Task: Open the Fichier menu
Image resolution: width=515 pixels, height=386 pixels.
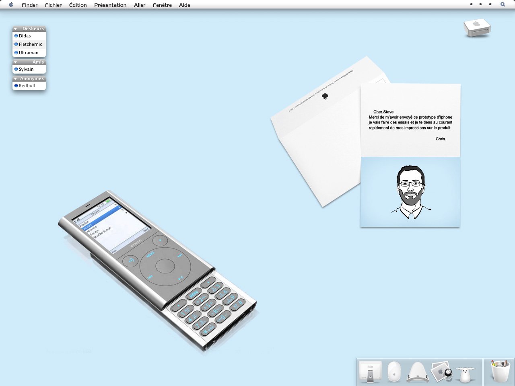Action: coord(54,5)
